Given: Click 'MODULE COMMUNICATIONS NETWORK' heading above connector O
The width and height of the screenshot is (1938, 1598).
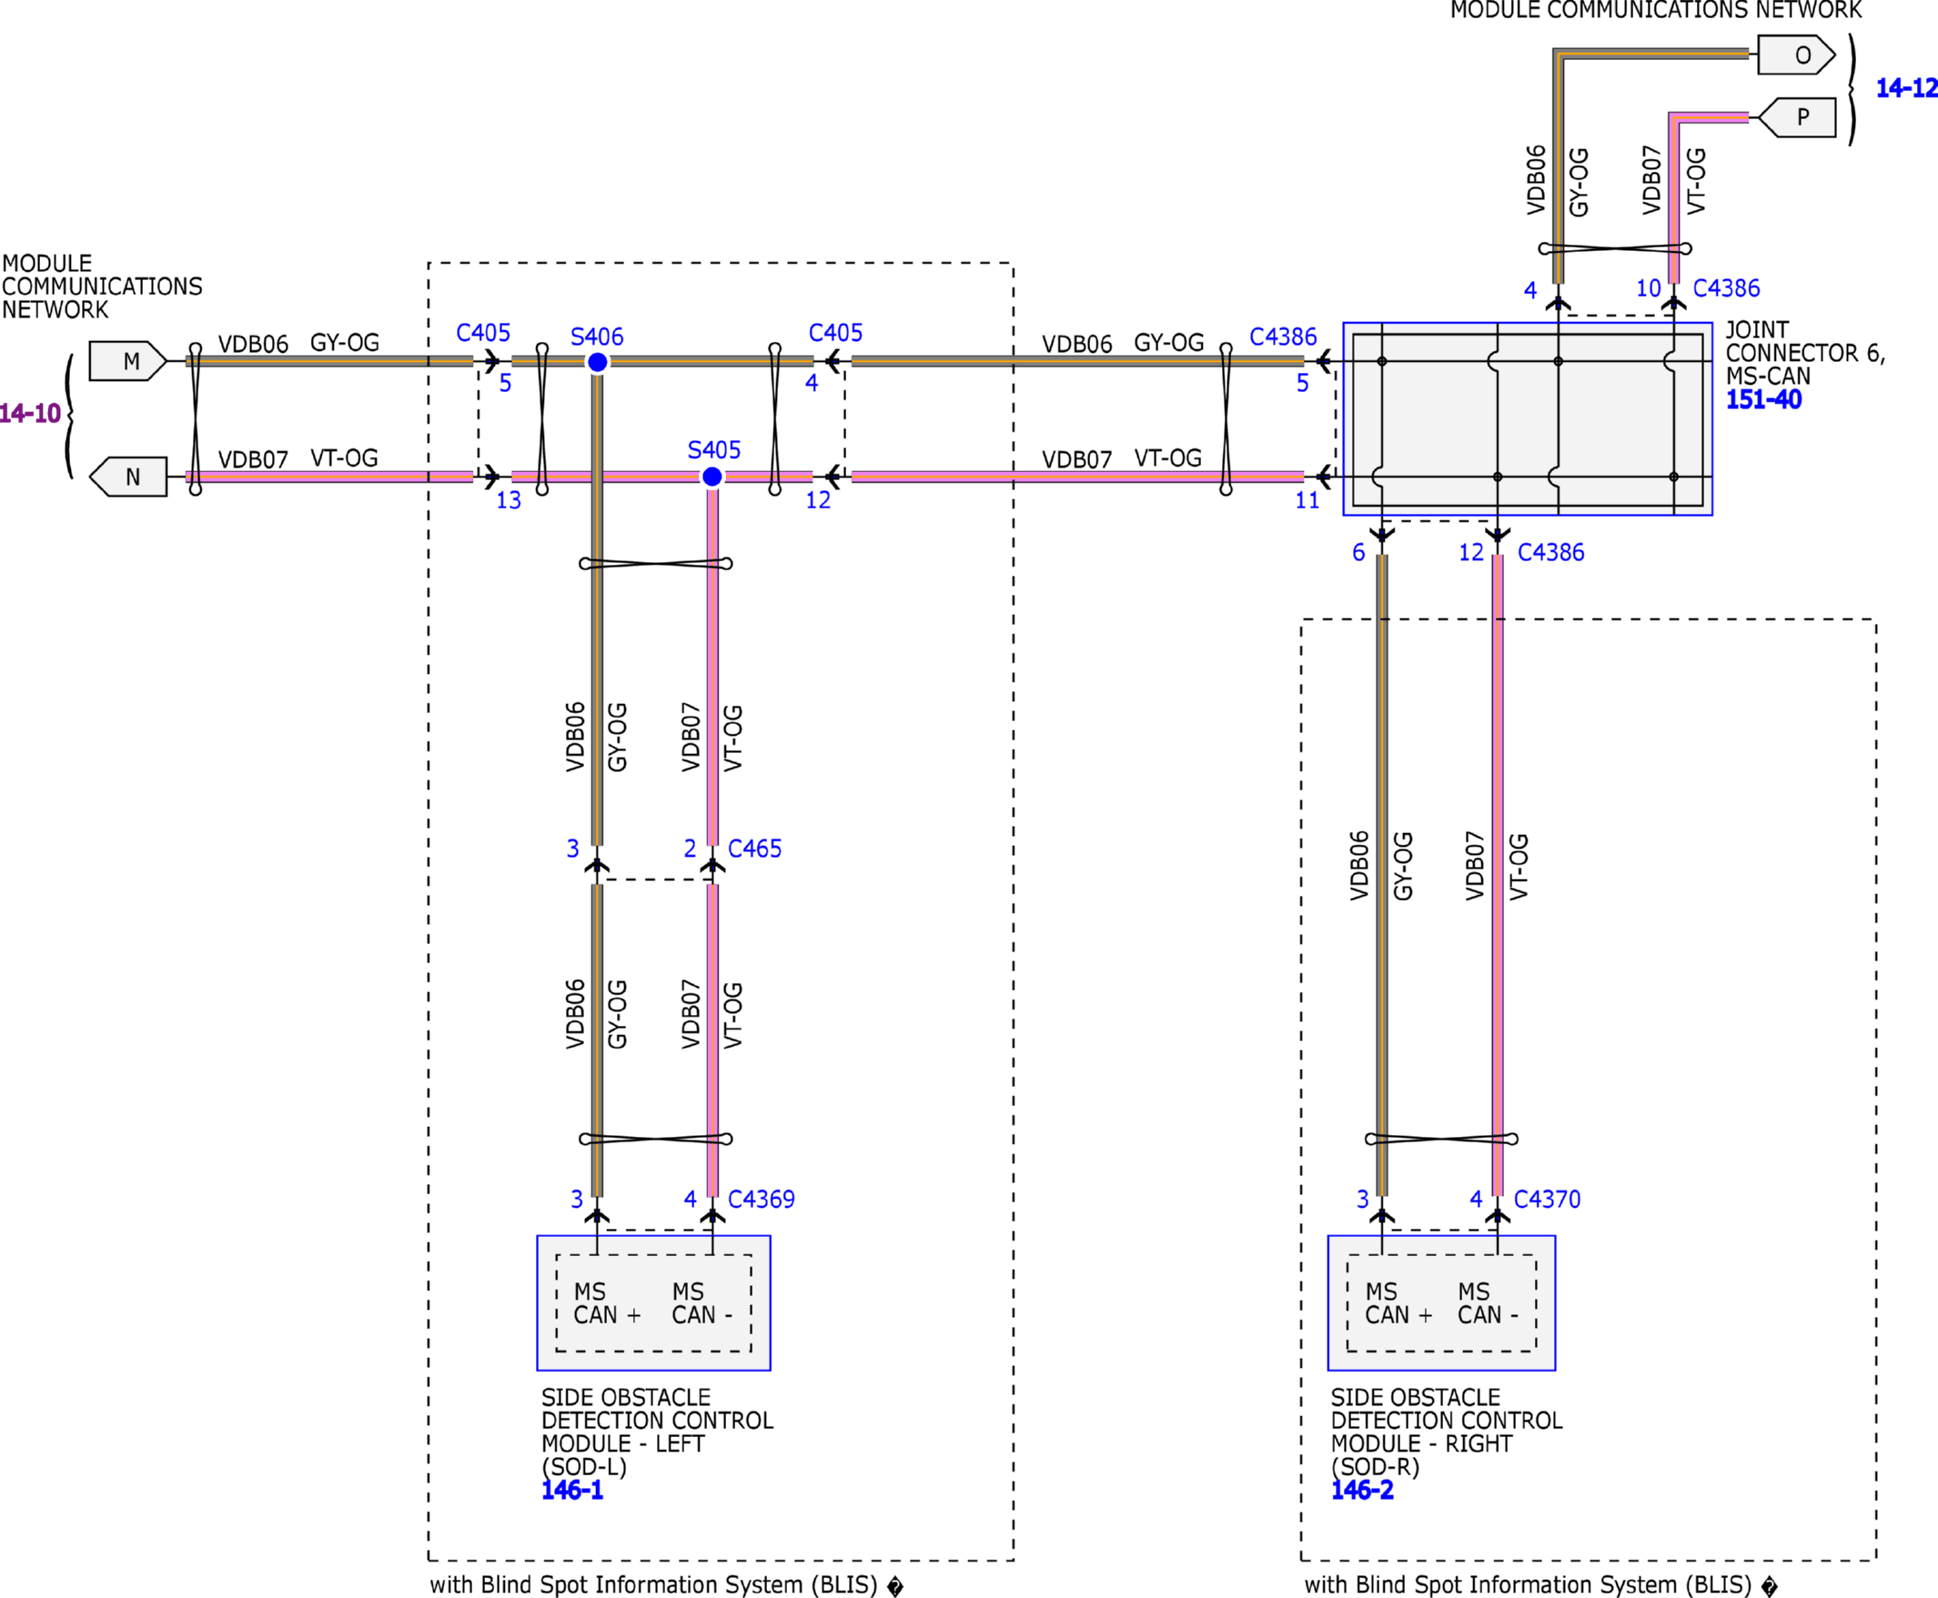Looking at the screenshot, I should click(x=1656, y=10).
